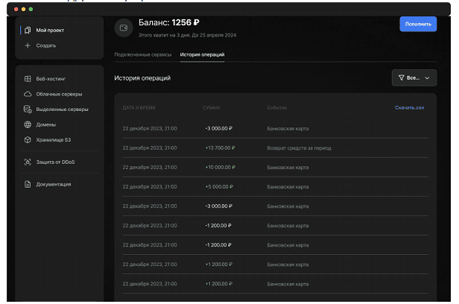Click the СУММА column header
Image resolution: width=459 pixels, height=304 pixels.
211,108
